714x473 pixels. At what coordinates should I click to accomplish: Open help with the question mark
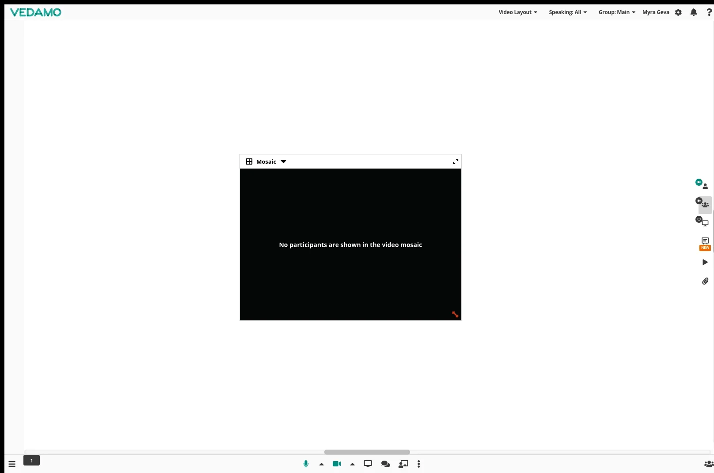pos(710,12)
